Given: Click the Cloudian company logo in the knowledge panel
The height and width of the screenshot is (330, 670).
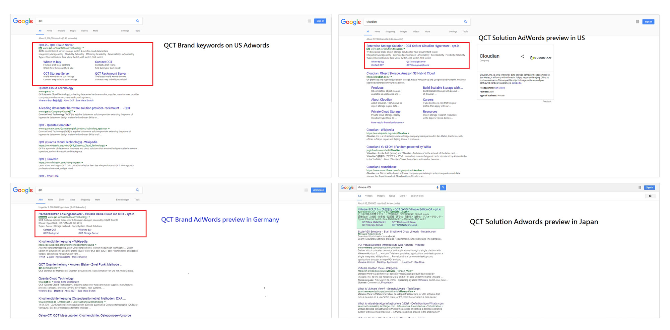Looking at the screenshot, I should pos(540,58).
